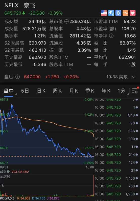The image size is (140, 201).
Task: Select the trade row with volume 730
Action: [116, 186]
